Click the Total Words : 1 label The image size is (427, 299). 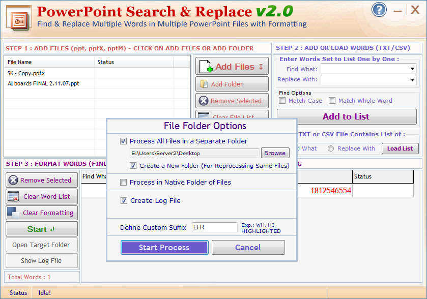(x=29, y=277)
